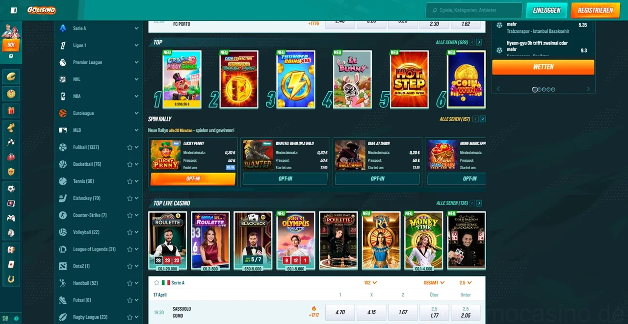This screenshot has height=324, width=628.
Task: Favorite Volleyball with its star
Action: click(x=130, y=232)
